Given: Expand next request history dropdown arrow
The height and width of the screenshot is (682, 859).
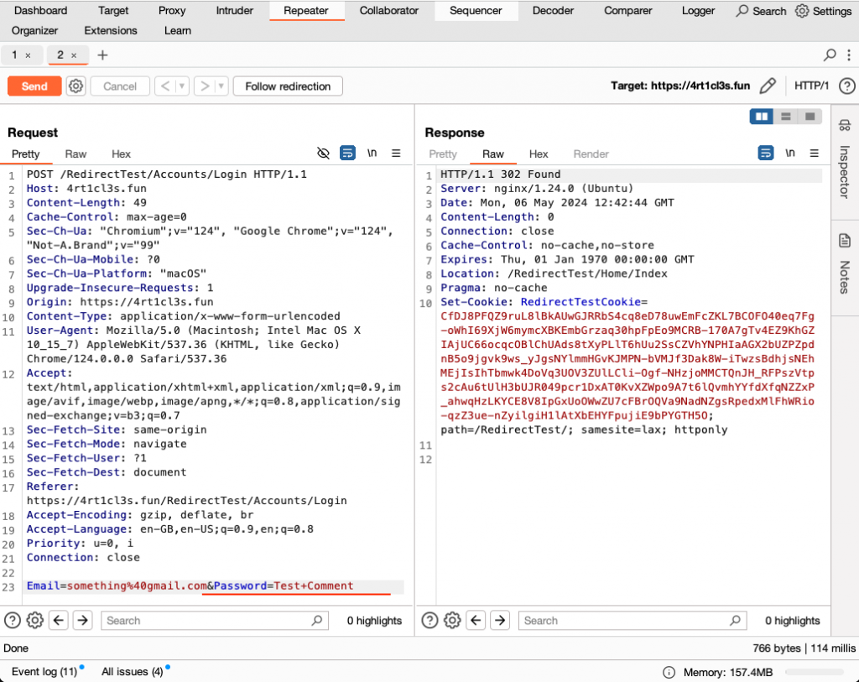Looking at the screenshot, I should pyautogui.click(x=221, y=86).
